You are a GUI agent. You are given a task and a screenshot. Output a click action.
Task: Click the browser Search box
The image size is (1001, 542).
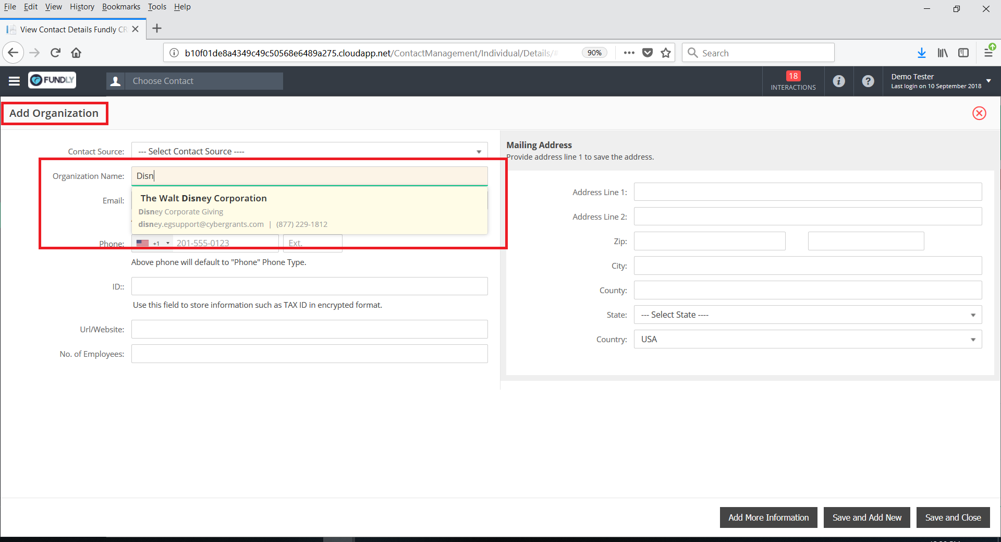(x=758, y=53)
